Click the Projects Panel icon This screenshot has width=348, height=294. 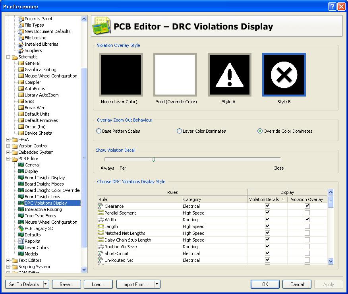[21, 19]
